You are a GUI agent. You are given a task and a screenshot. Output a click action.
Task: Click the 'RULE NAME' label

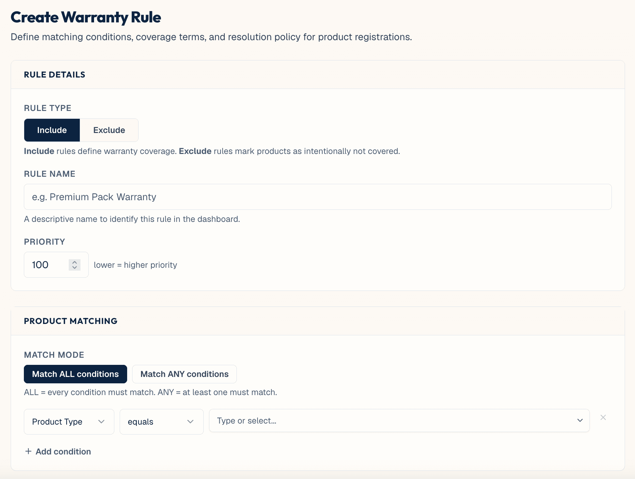(x=50, y=174)
